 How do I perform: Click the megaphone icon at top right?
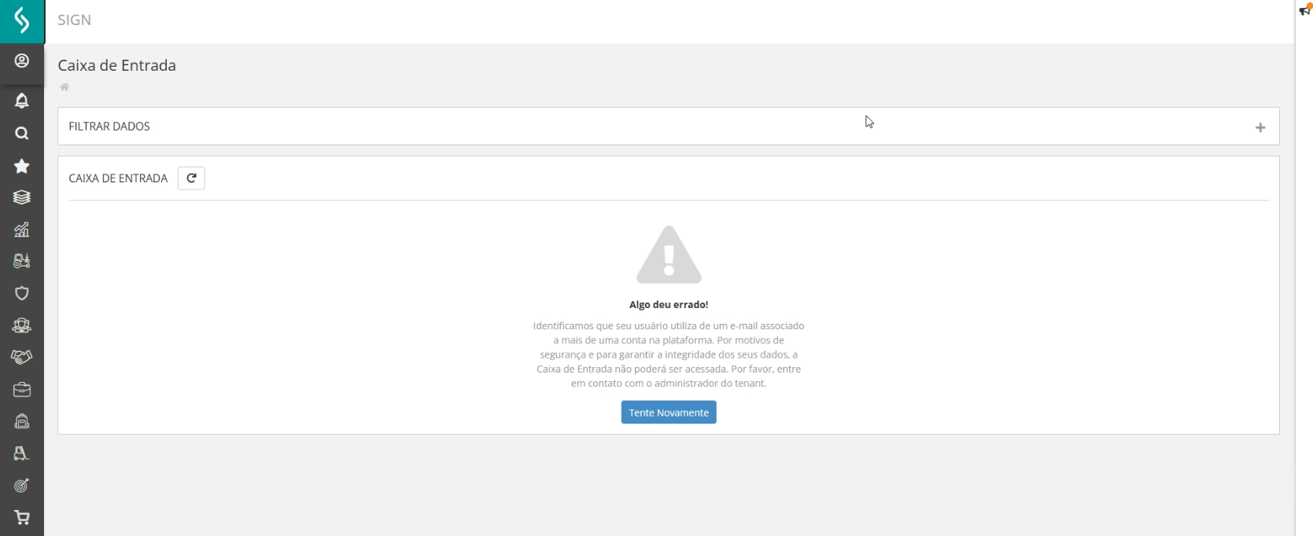point(1305,9)
